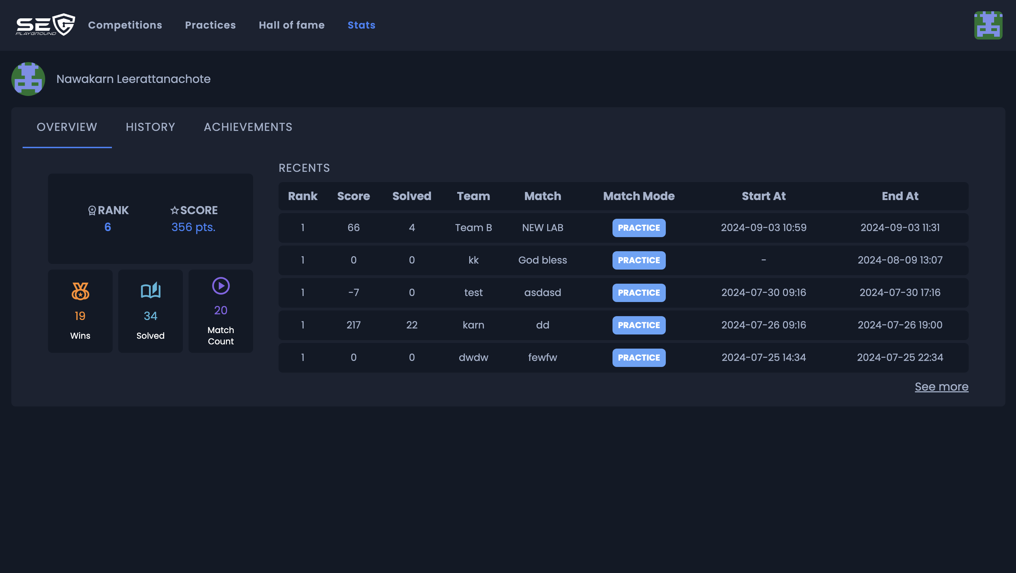Go to the Practices page
1016x573 pixels.
coord(210,25)
